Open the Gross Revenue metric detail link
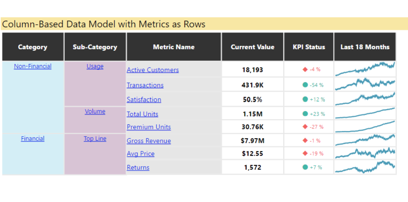The width and height of the screenshot is (408, 202). 149,141
